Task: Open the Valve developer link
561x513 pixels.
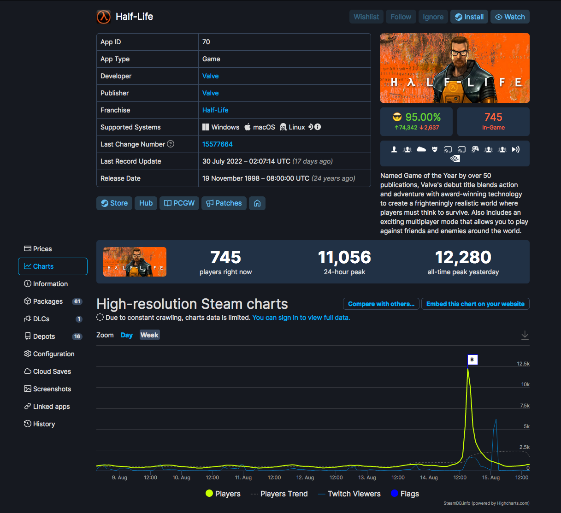Action: coord(211,76)
